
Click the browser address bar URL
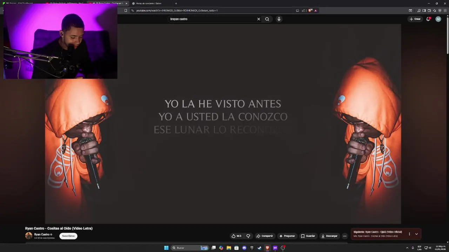coord(177,10)
